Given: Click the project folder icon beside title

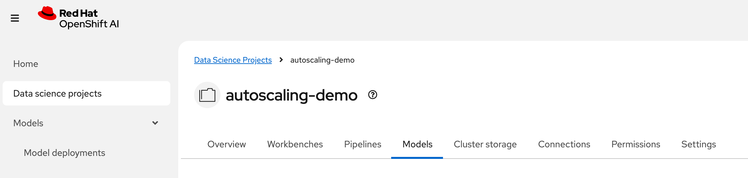Looking at the screenshot, I should click(207, 95).
